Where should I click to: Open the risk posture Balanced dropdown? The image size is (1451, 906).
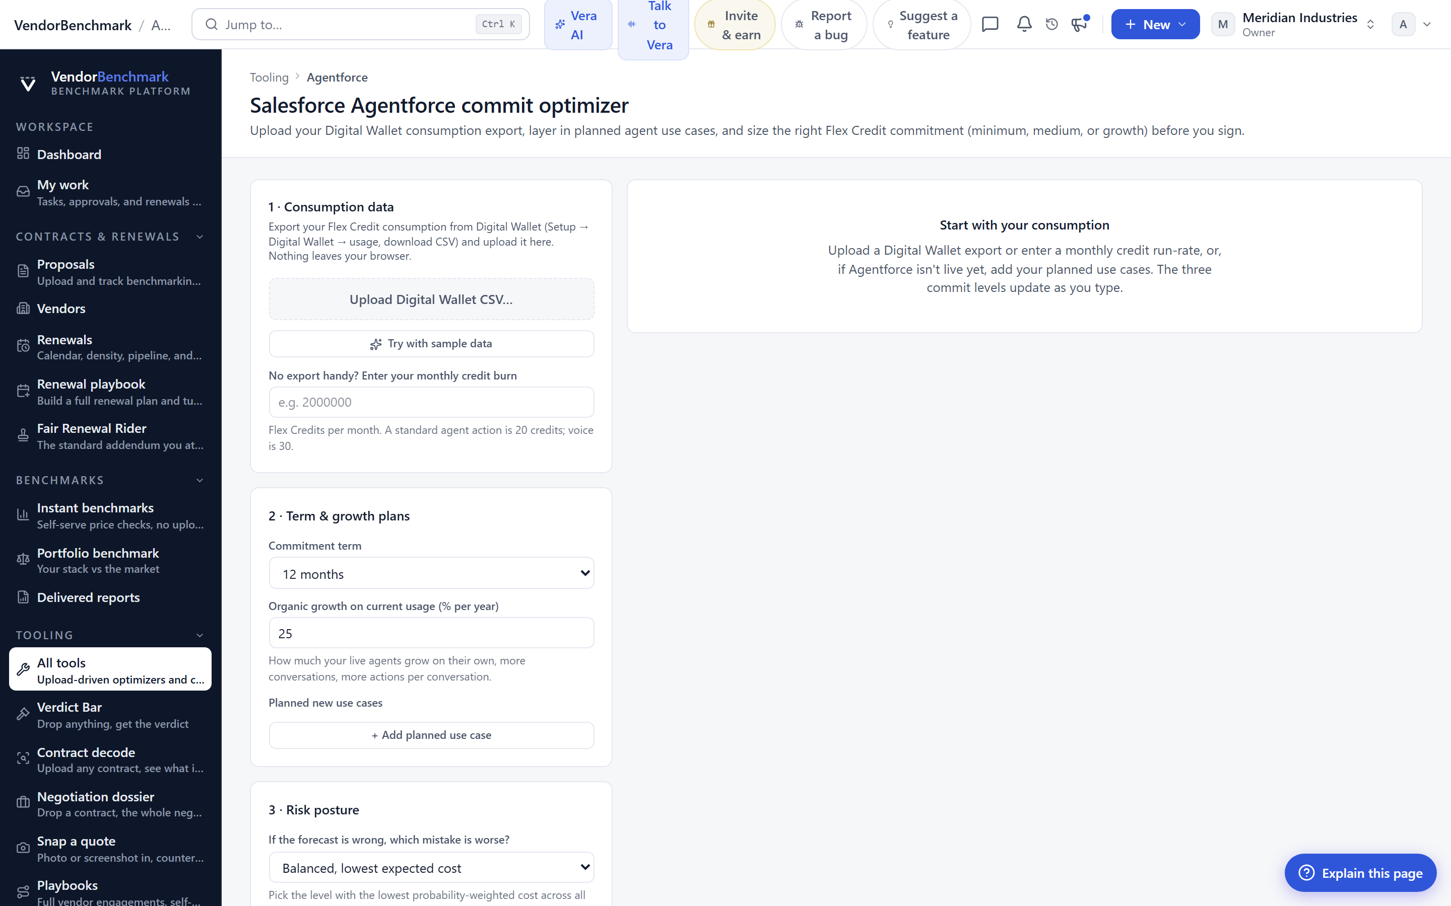pyautogui.click(x=431, y=867)
